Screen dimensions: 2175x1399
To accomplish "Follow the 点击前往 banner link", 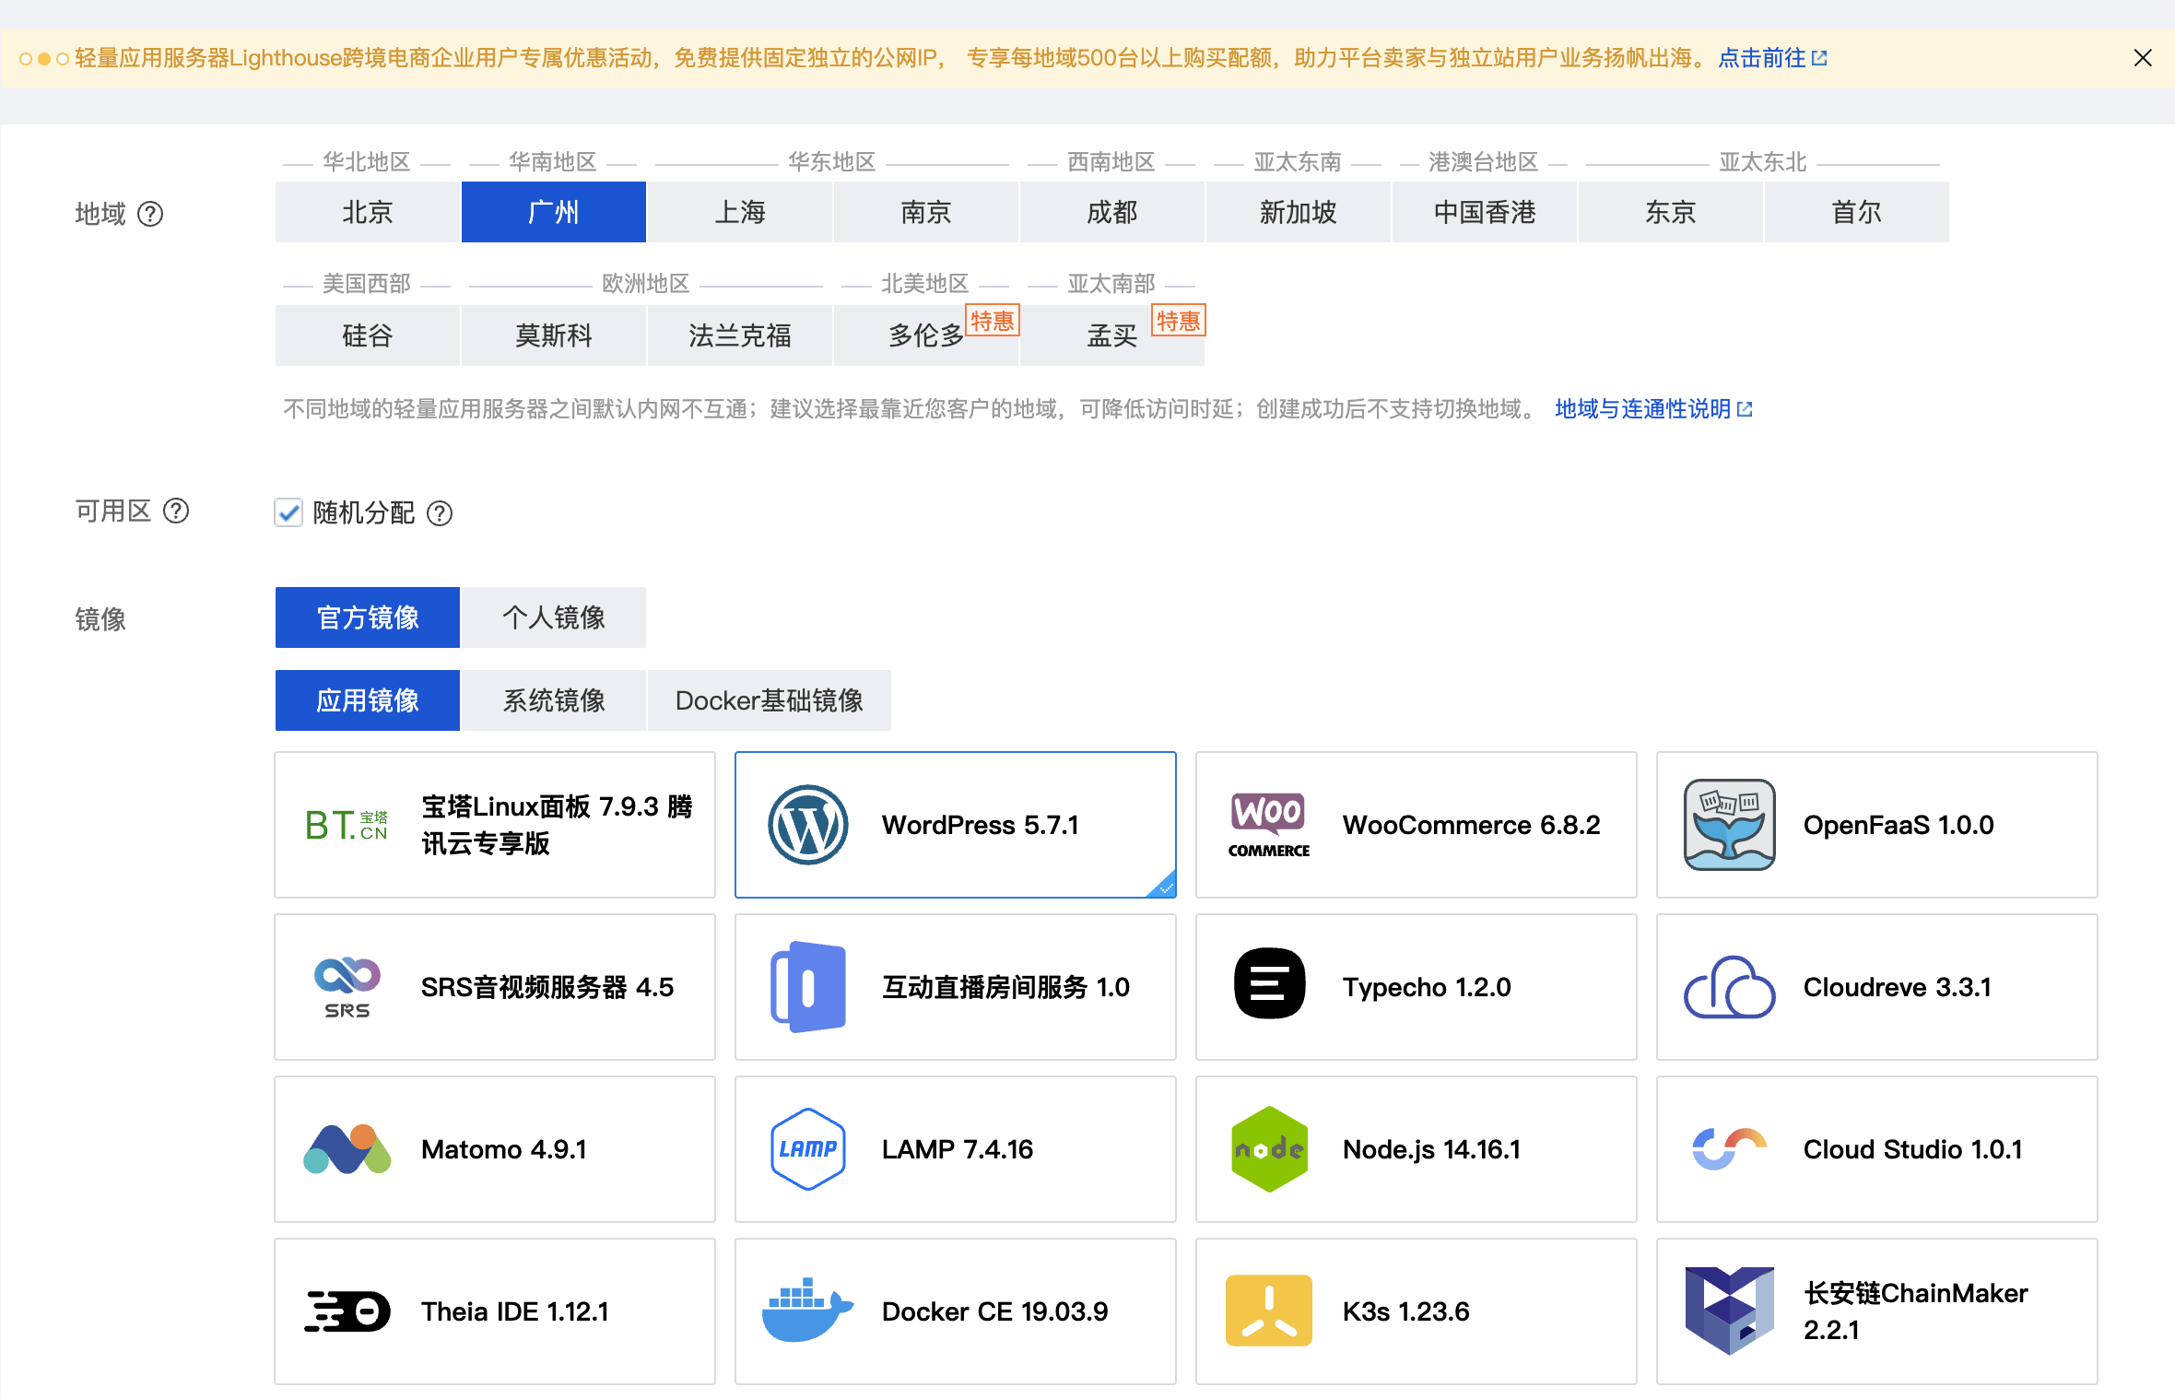I will (1772, 58).
